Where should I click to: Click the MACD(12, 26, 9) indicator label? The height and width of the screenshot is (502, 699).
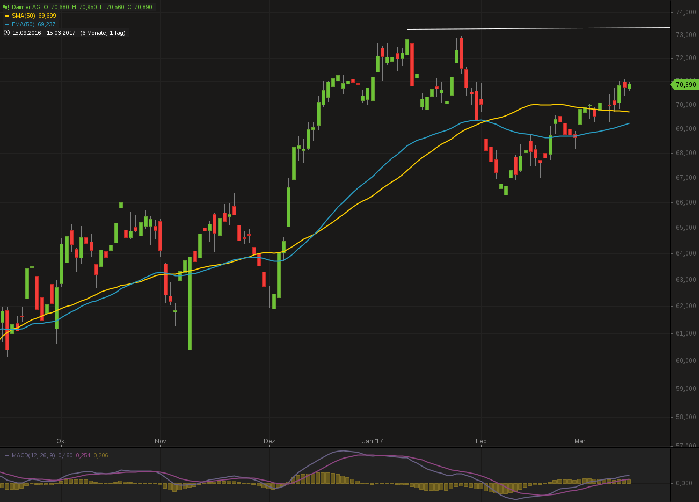[33, 455]
